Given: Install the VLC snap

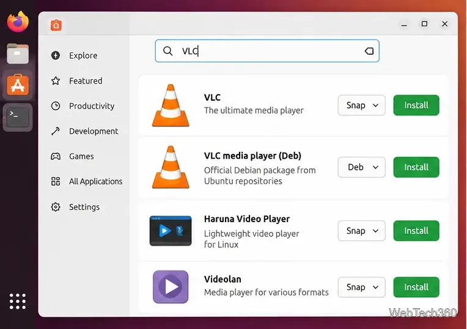Looking at the screenshot, I should pyautogui.click(x=416, y=105).
